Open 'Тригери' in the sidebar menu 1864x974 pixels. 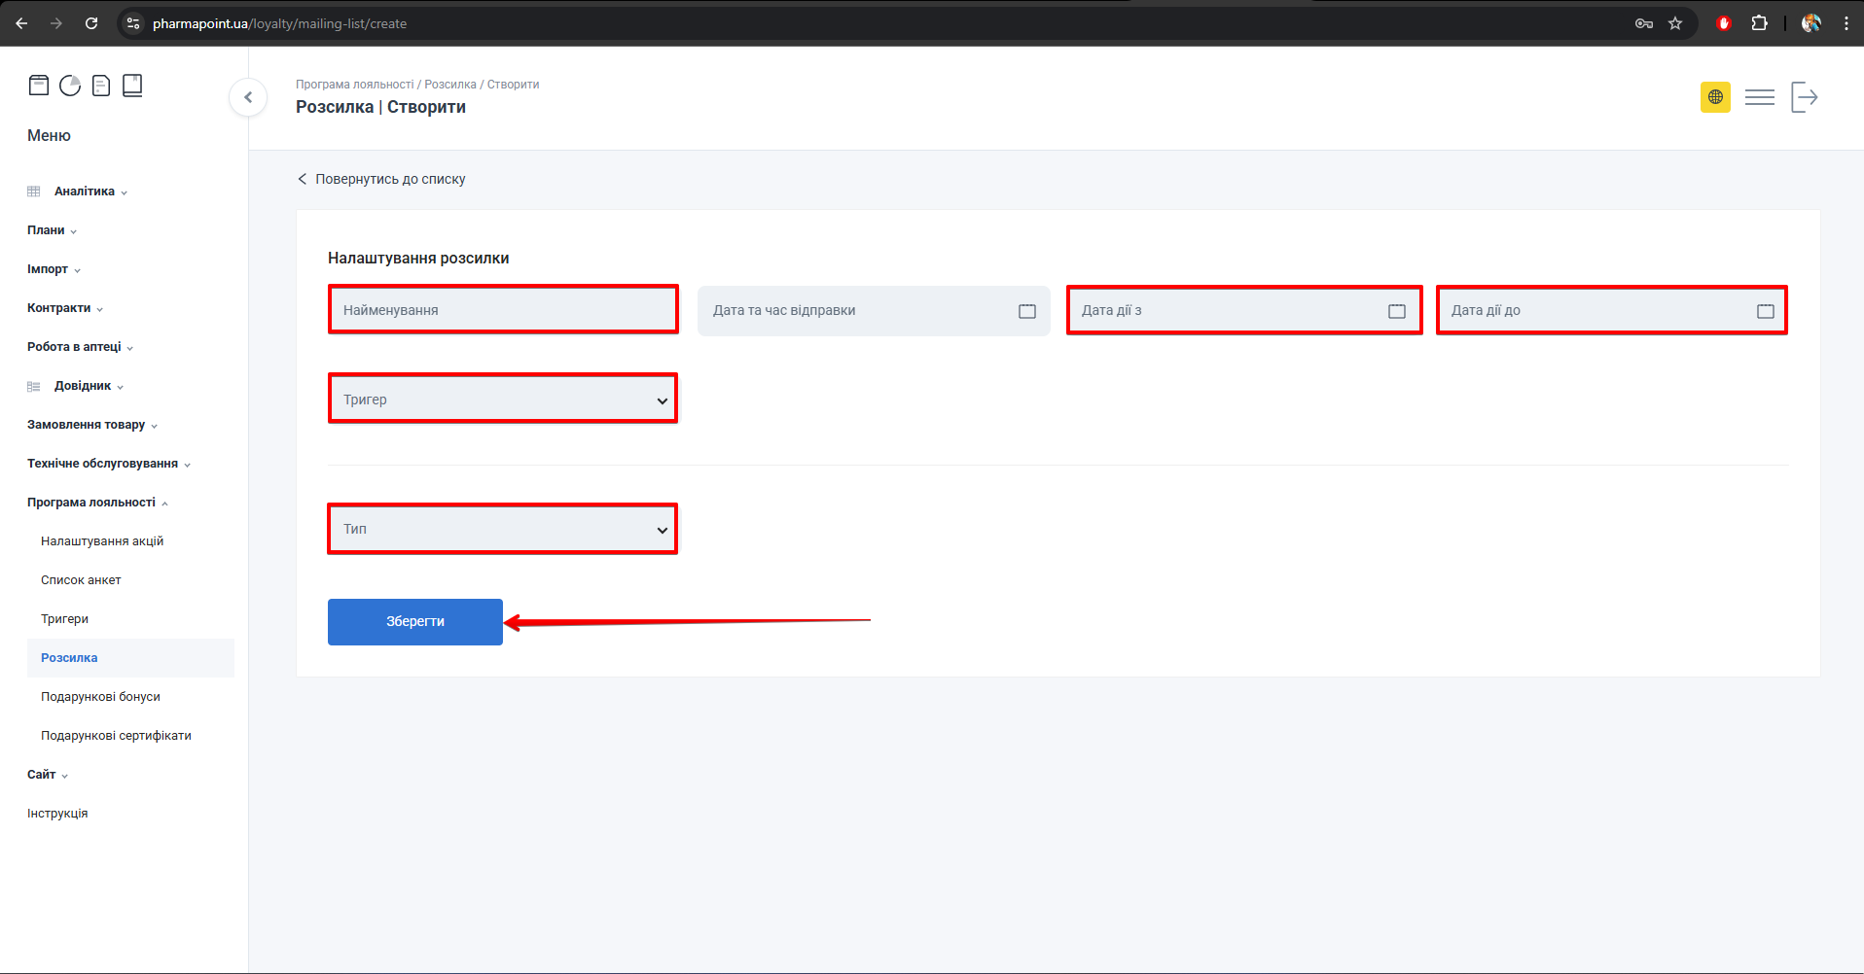(64, 619)
